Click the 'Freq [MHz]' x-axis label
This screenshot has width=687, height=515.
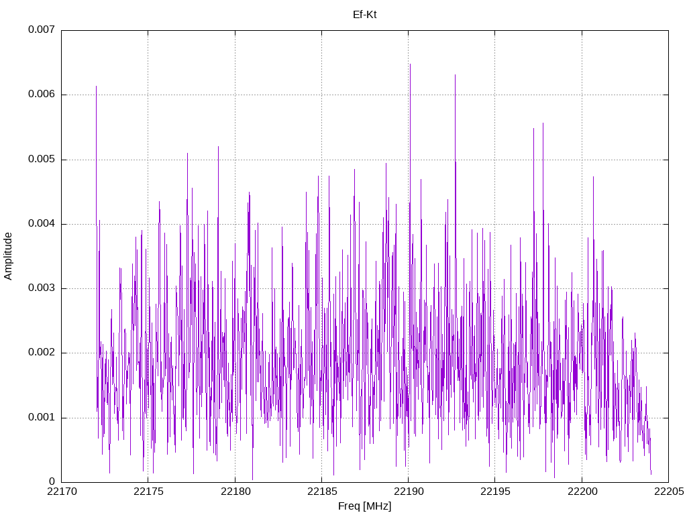(364, 506)
